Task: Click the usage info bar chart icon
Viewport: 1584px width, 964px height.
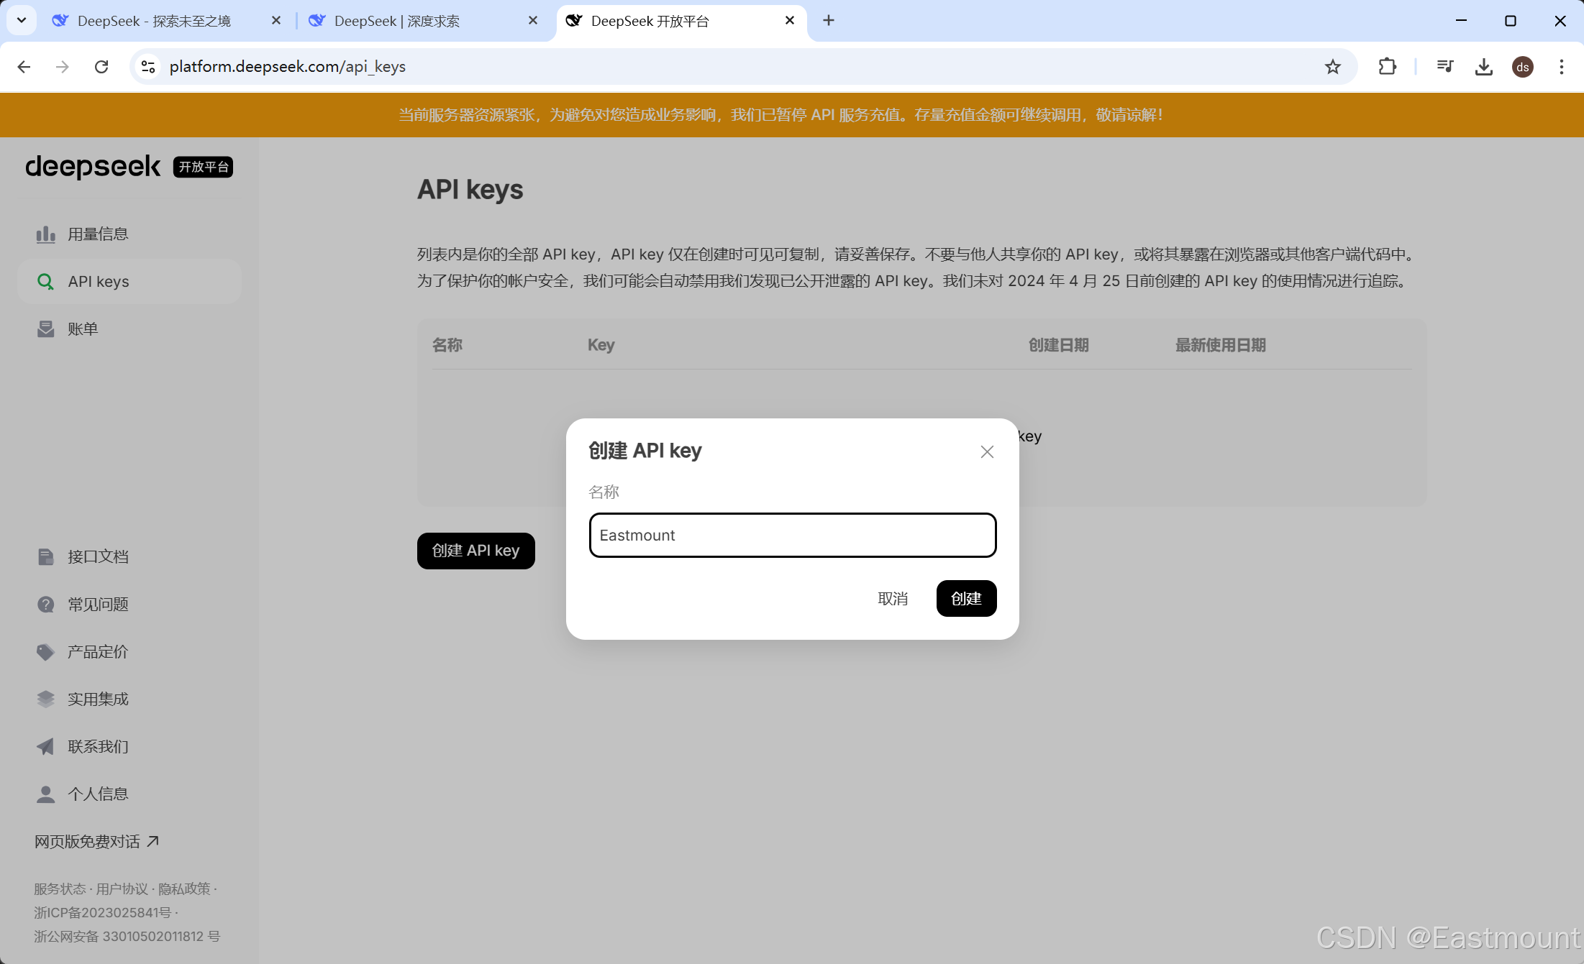Action: point(45,234)
